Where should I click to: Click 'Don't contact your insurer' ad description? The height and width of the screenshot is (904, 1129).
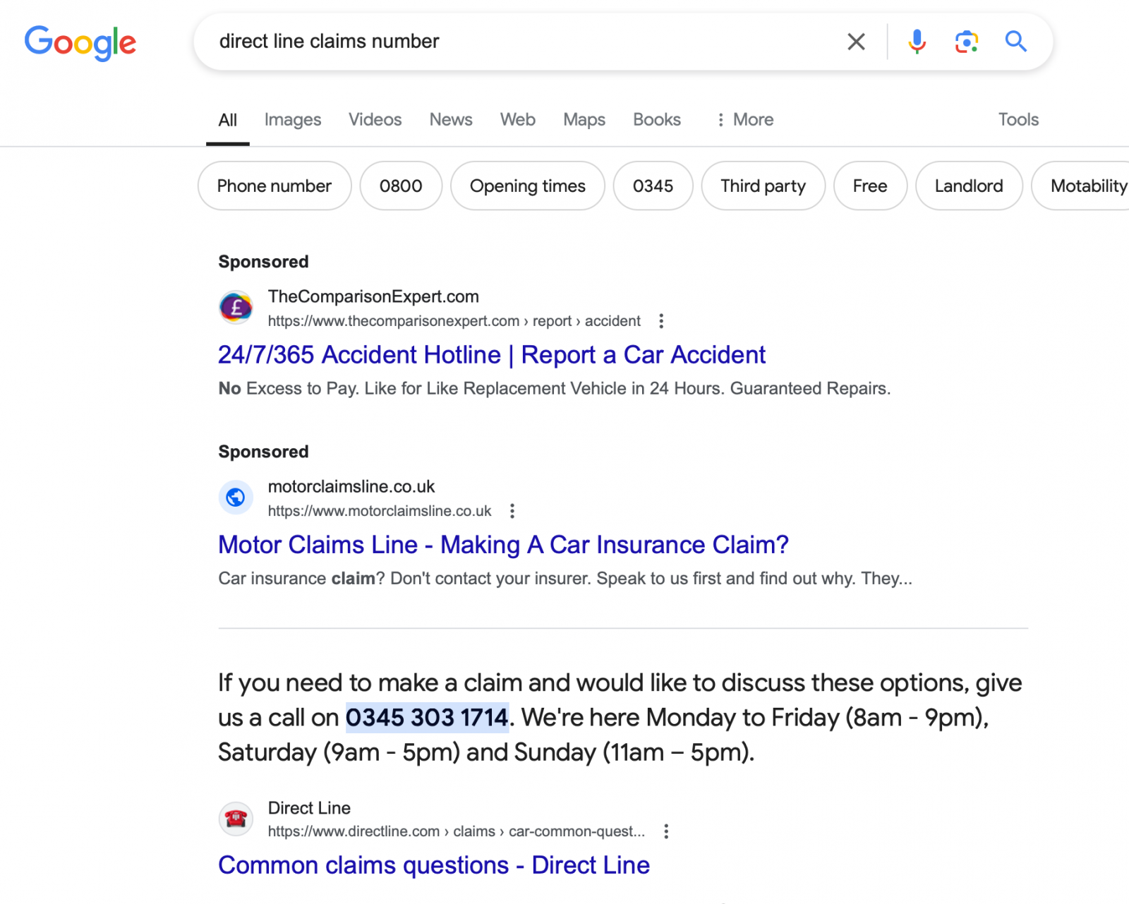coord(565,579)
